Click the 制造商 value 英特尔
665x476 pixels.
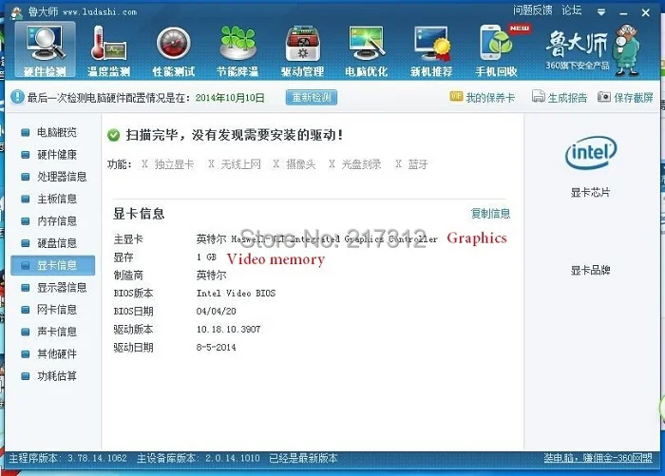point(211,276)
